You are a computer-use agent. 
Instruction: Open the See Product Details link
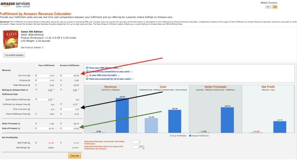pos(31,48)
